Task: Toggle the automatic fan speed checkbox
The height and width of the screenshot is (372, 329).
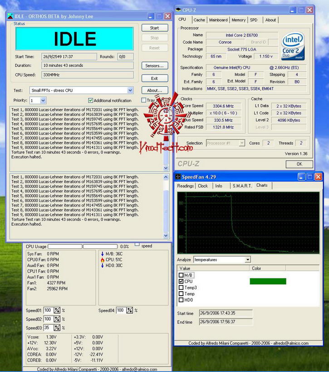Action: pyautogui.click(x=137, y=244)
